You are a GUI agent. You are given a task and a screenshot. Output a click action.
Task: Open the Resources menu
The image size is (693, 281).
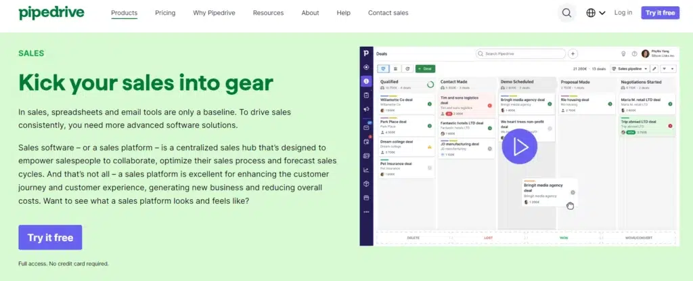[x=268, y=13]
